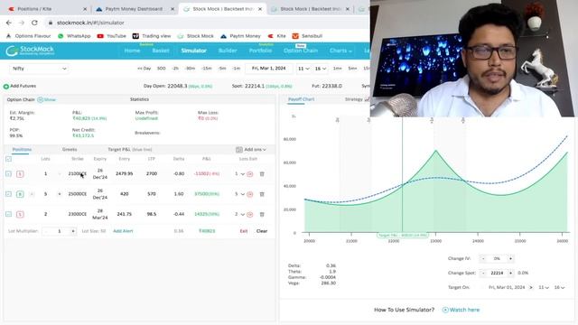Open the Builder nav item

pyautogui.click(x=228, y=51)
